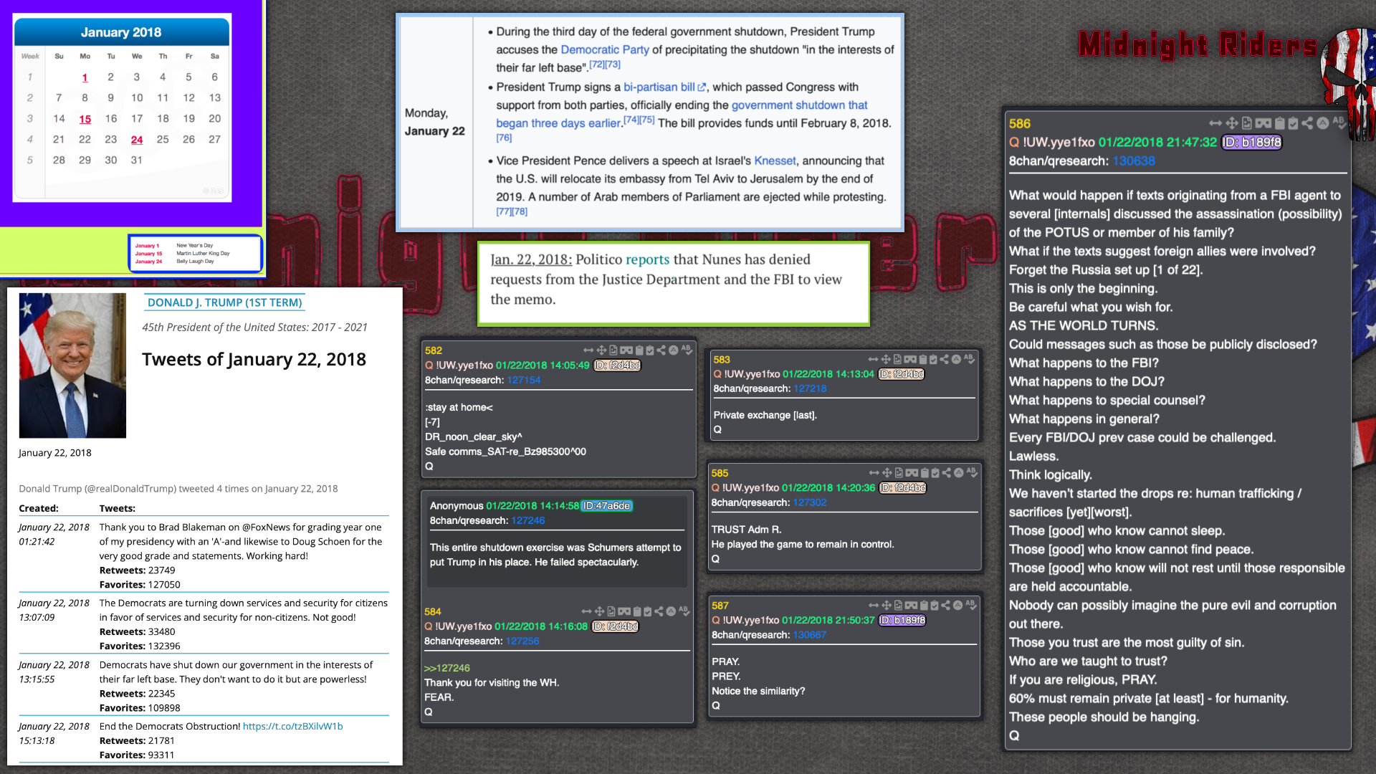Screen dimensions: 1376x774
Task: Click the move arrows icon on post 583
Action: pyautogui.click(x=886, y=359)
